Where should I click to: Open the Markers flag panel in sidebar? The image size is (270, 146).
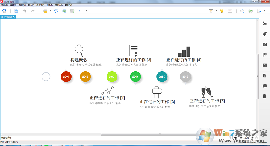coord(265,55)
